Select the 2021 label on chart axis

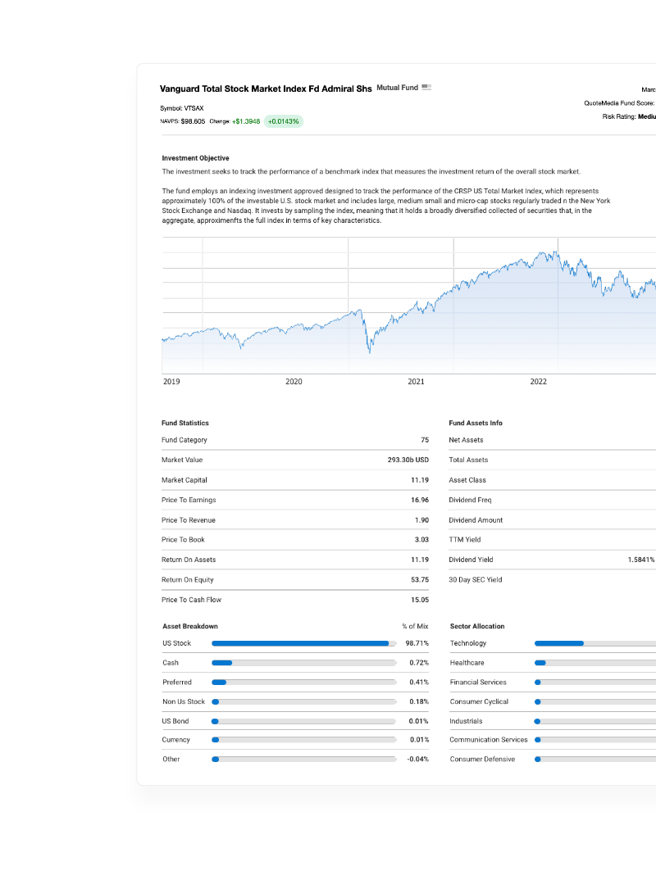pos(416,382)
